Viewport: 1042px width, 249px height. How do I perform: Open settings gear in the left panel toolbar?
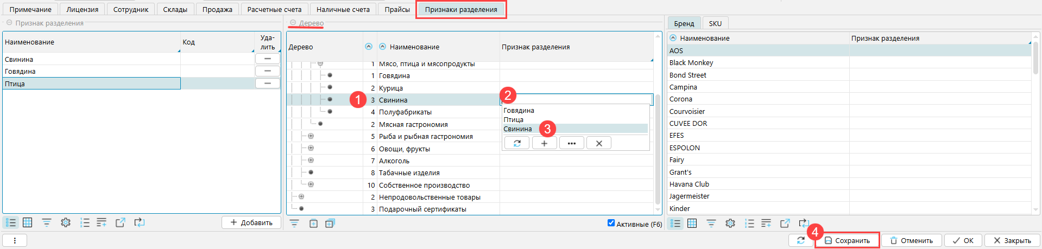click(66, 222)
